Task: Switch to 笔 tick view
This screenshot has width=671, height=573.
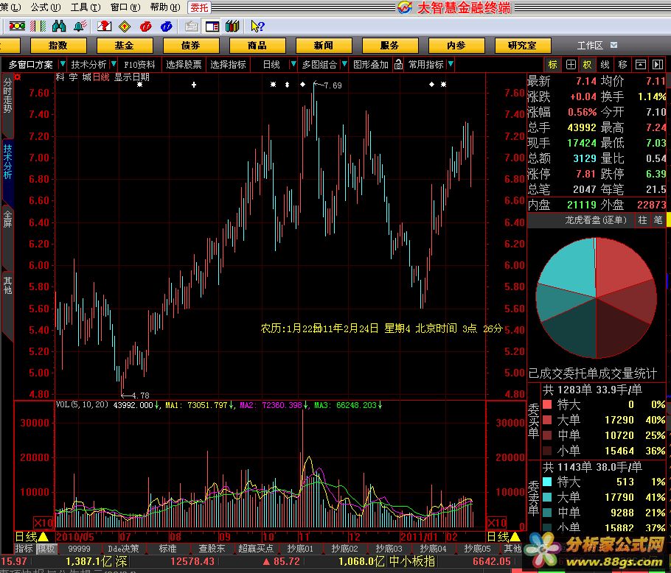Action: click(x=658, y=220)
